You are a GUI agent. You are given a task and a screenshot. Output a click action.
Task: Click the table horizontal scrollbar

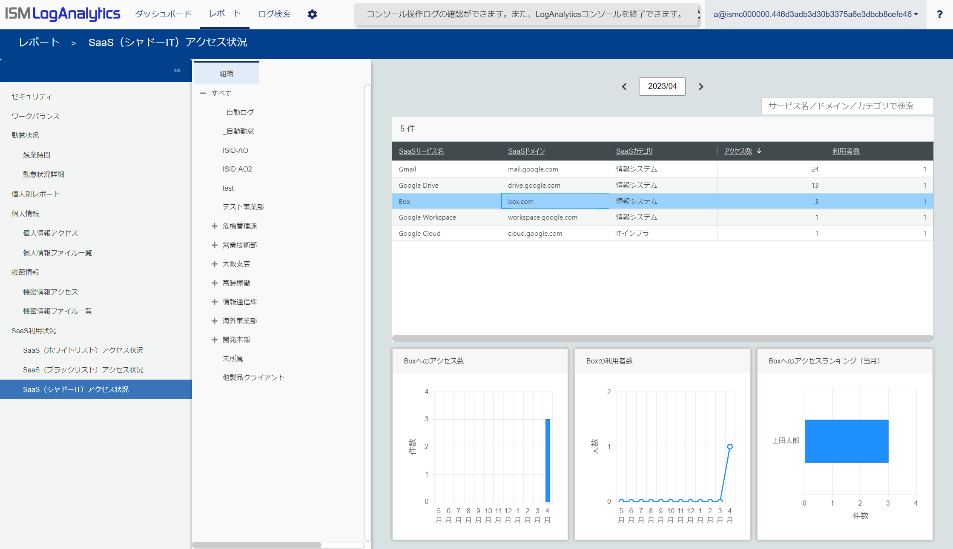coord(663,338)
